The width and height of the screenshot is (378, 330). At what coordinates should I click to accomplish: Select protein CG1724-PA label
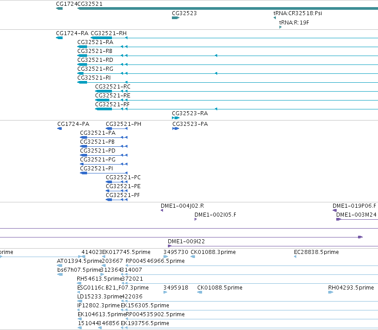pos(73,124)
